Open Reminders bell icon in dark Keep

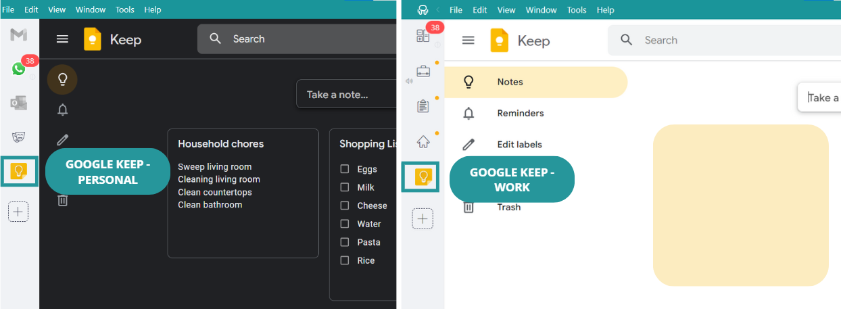click(62, 110)
